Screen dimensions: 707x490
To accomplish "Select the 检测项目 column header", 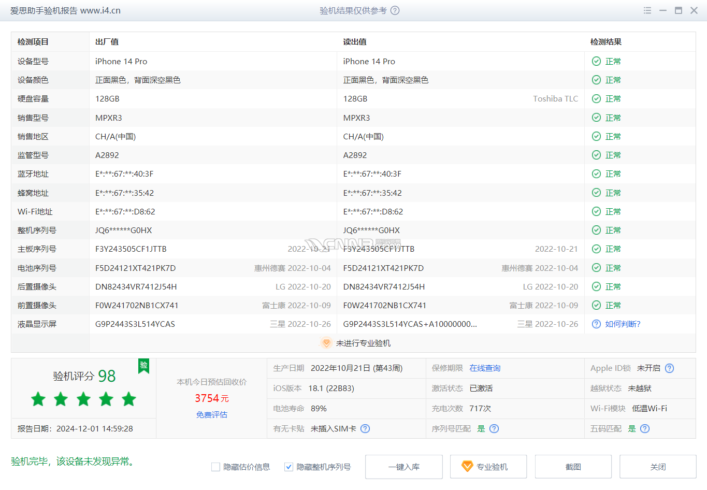I will 33,42.
